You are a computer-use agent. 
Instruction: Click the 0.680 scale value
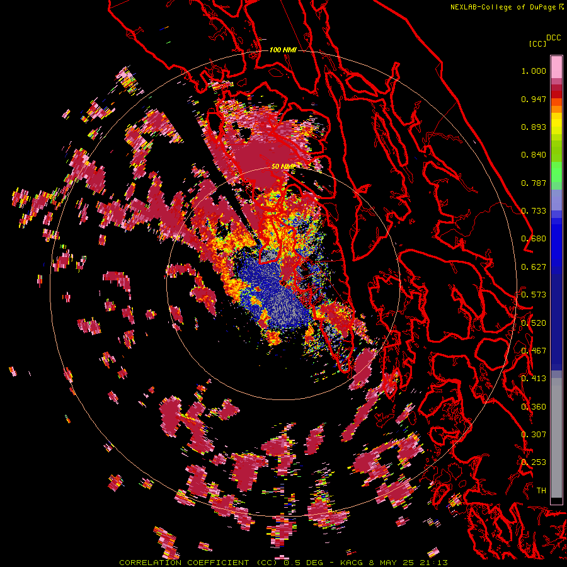click(x=534, y=239)
